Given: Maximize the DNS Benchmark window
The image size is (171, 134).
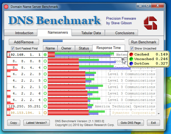Looking at the screenshot, I should click(148, 5).
